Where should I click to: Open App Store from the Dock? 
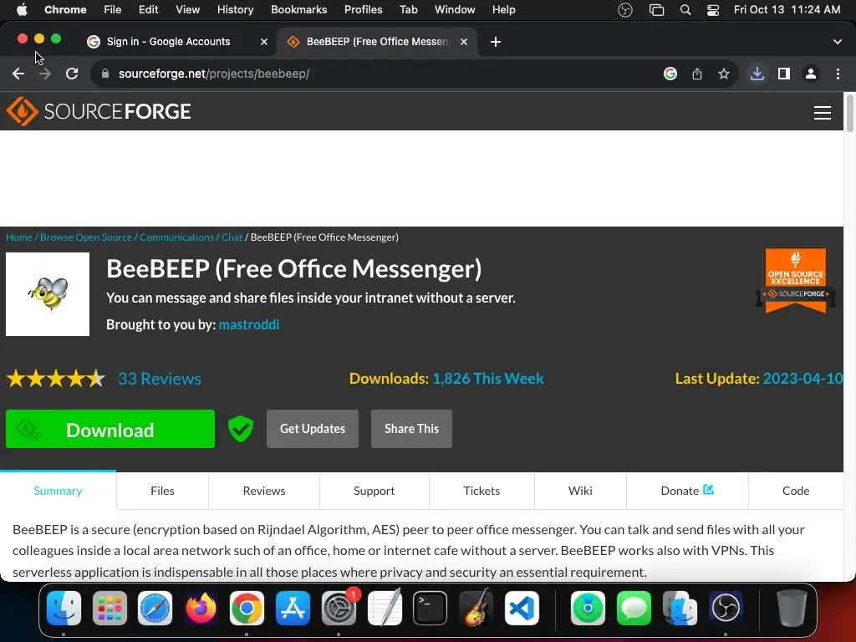[293, 608]
